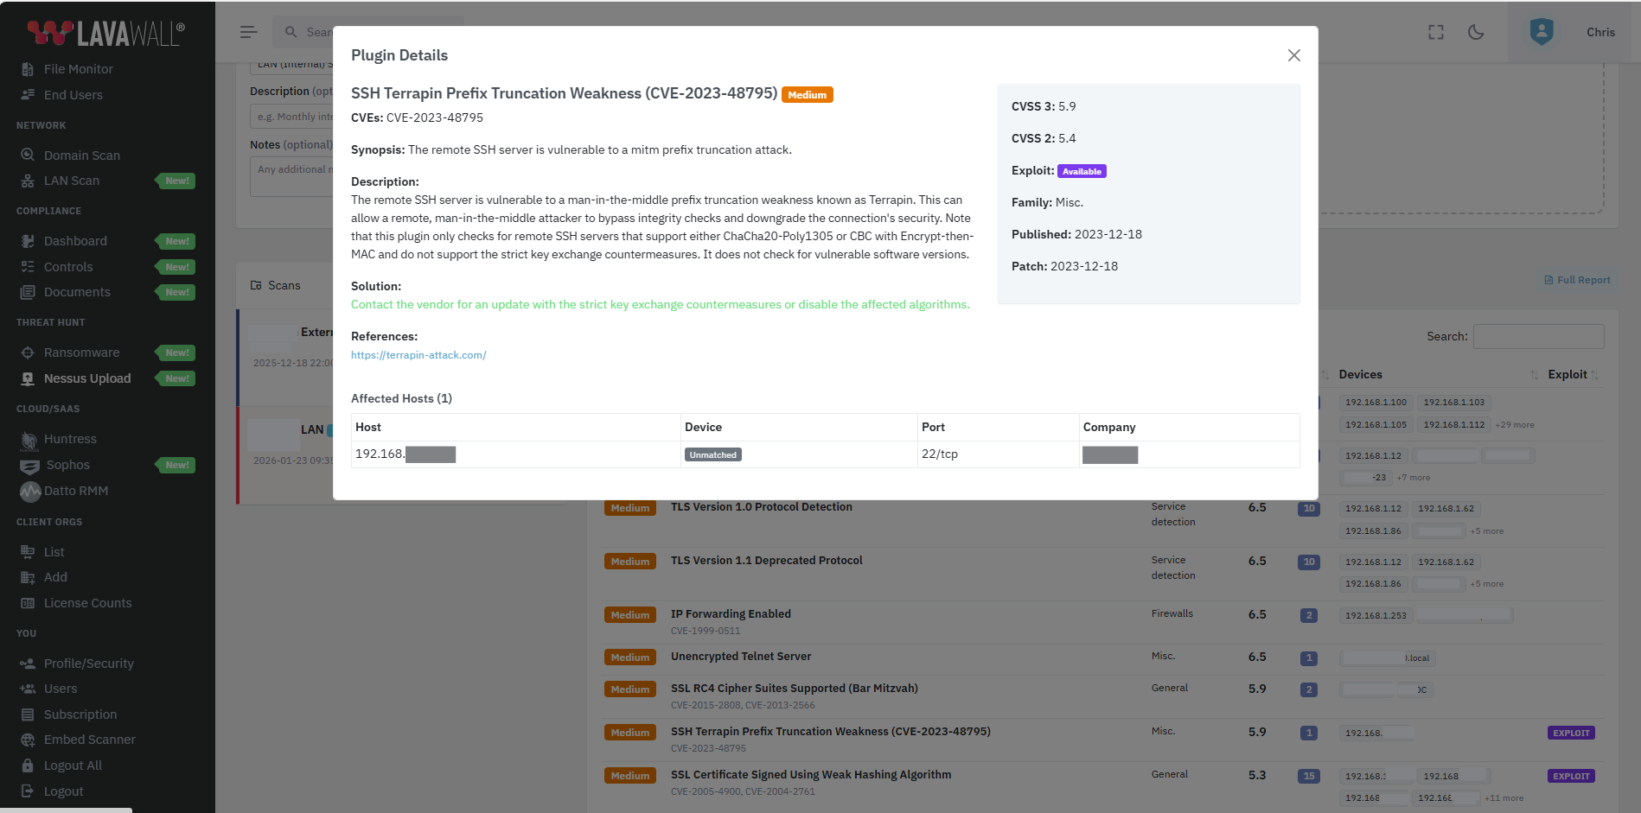Open the Ransomware threat hunt section

click(81, 353)
